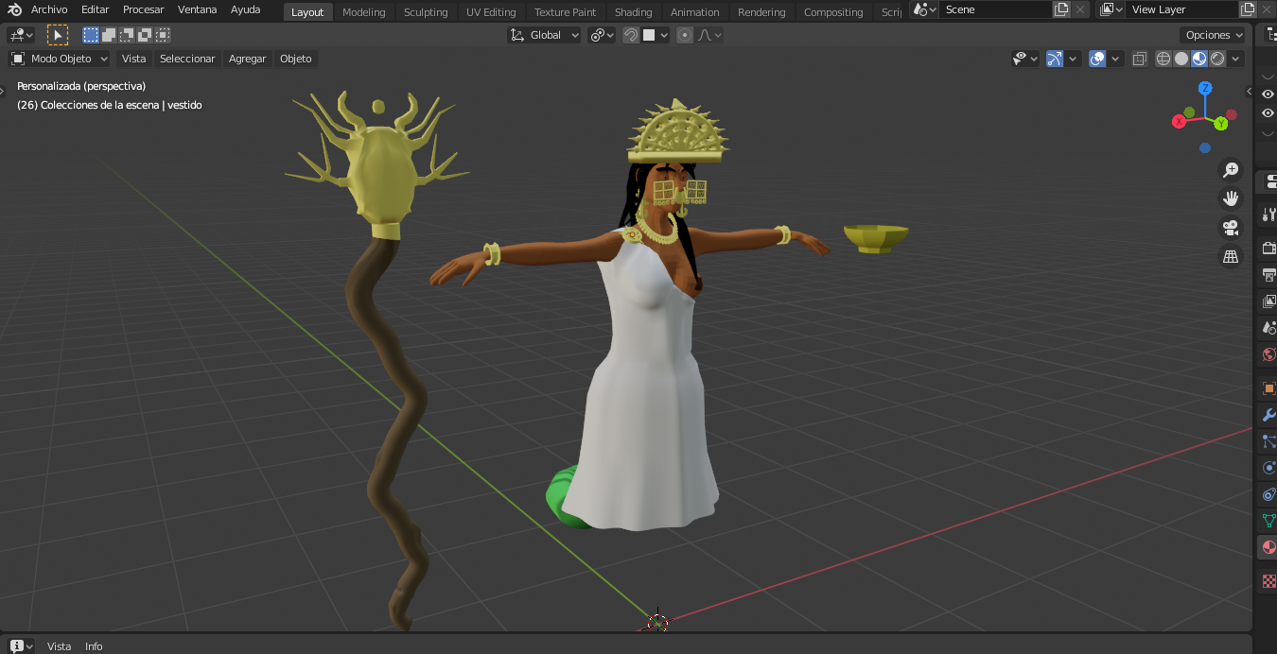The height and width of the screenshot is (654, 1277).
Task: Toggle viewport gizmos display
Action: [x=1055, y=59]
